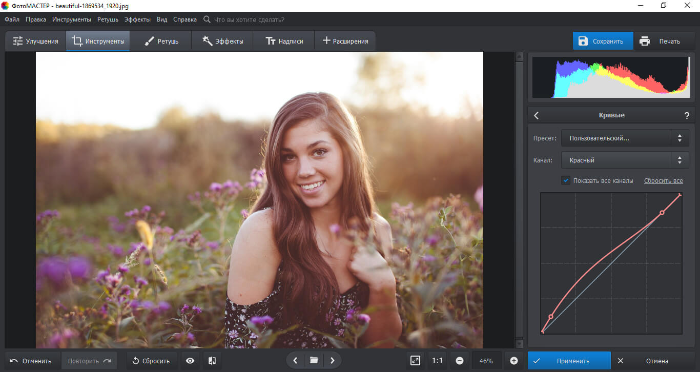This screenshot has height=372, width=700.
Task: Click the eye preview original icon
Action: 190,361
